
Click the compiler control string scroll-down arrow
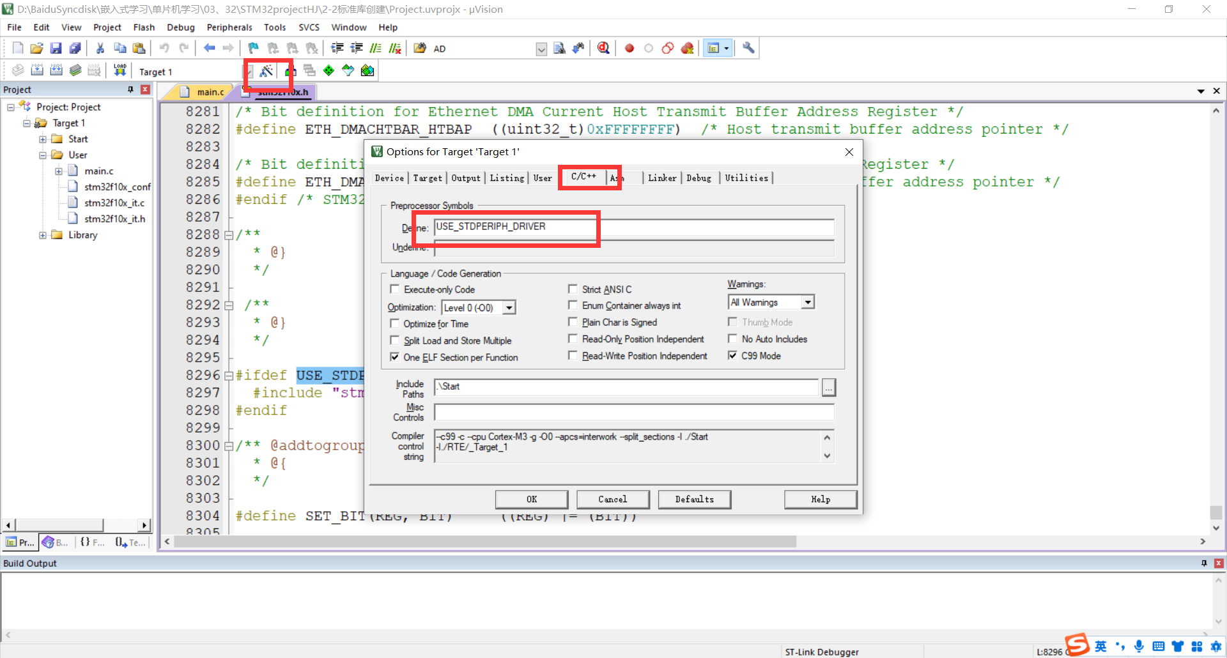pos(827,456)
